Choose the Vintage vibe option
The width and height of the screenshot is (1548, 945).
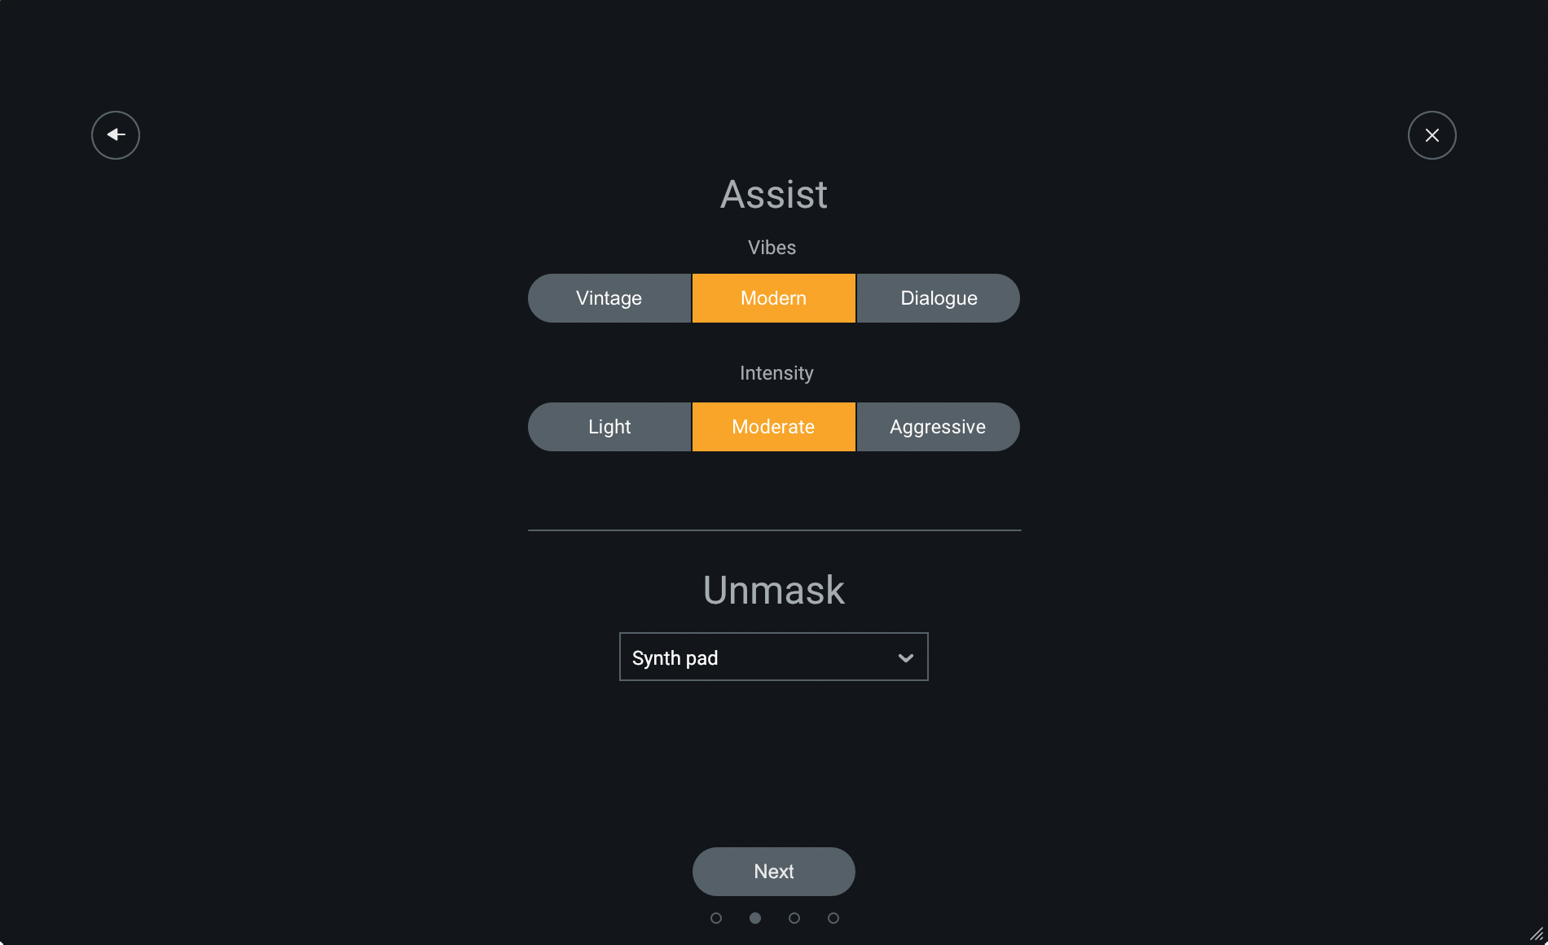pos(609,298)
